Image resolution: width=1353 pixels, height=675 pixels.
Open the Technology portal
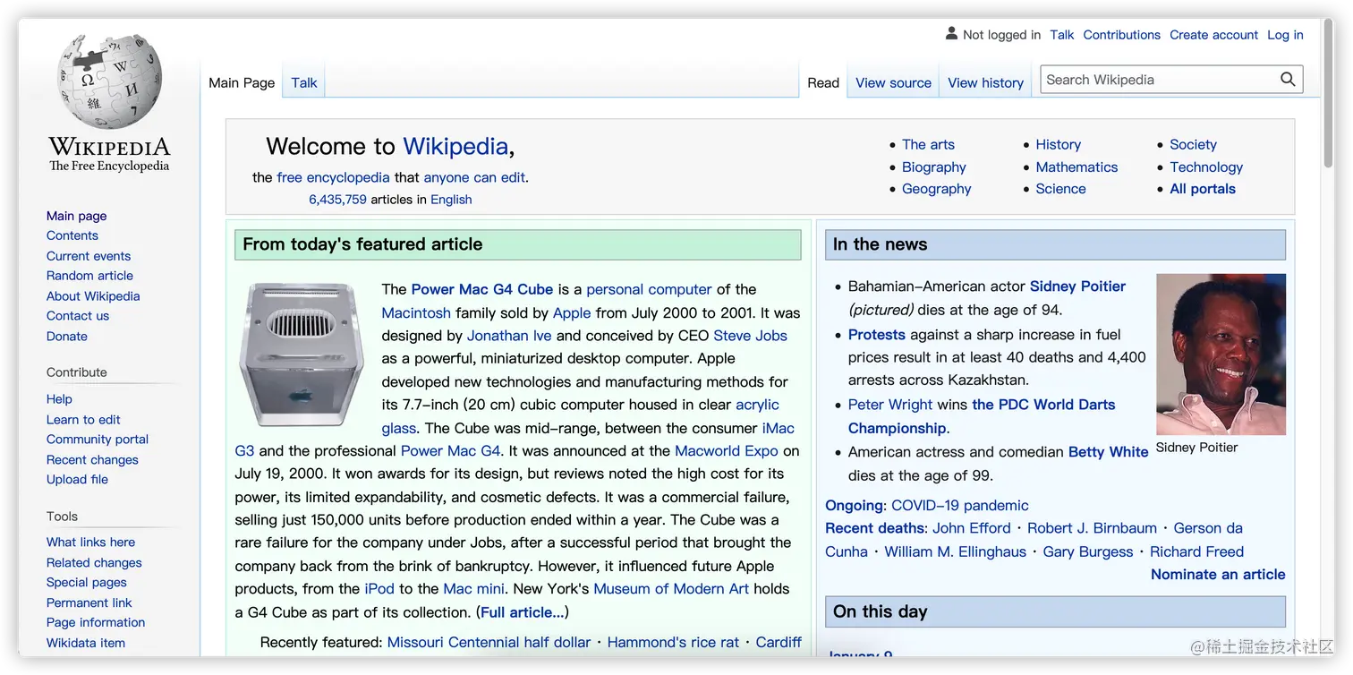pos(1206,167)
